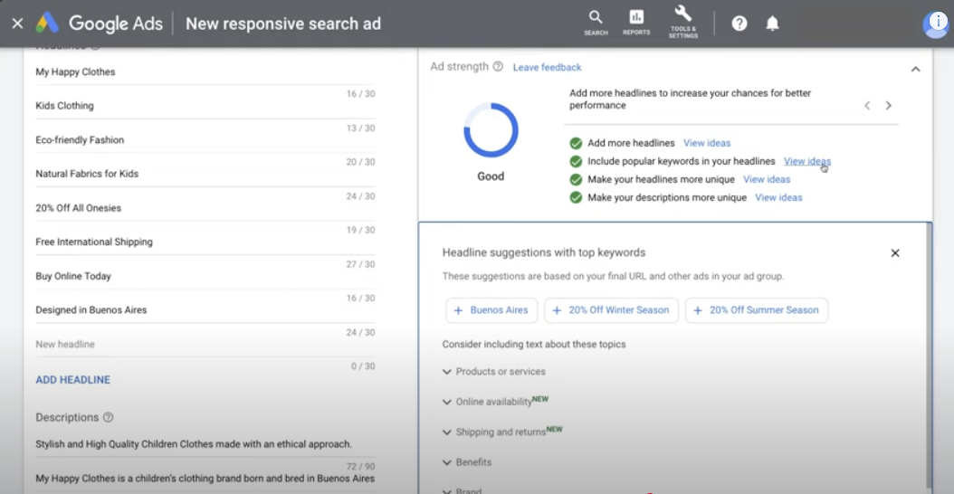
Task: Open the account avatar menu
Action: click(x=938, y=24)
